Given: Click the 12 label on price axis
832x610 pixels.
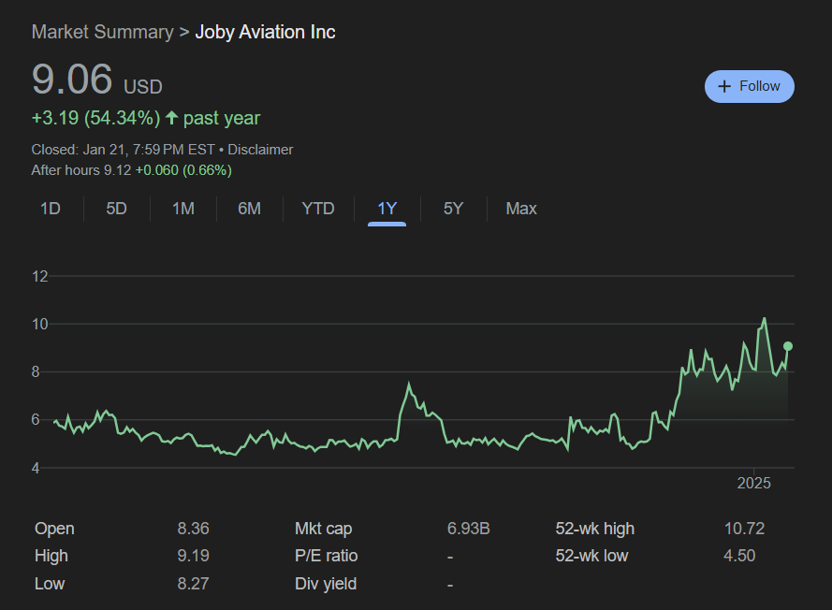Looking at the screenshot, I should [40, 276].
